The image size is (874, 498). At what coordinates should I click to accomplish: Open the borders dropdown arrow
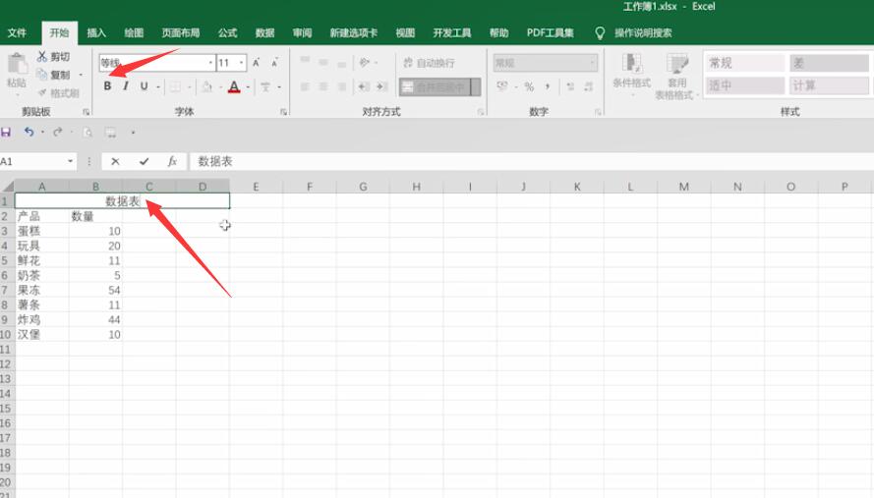190,86
